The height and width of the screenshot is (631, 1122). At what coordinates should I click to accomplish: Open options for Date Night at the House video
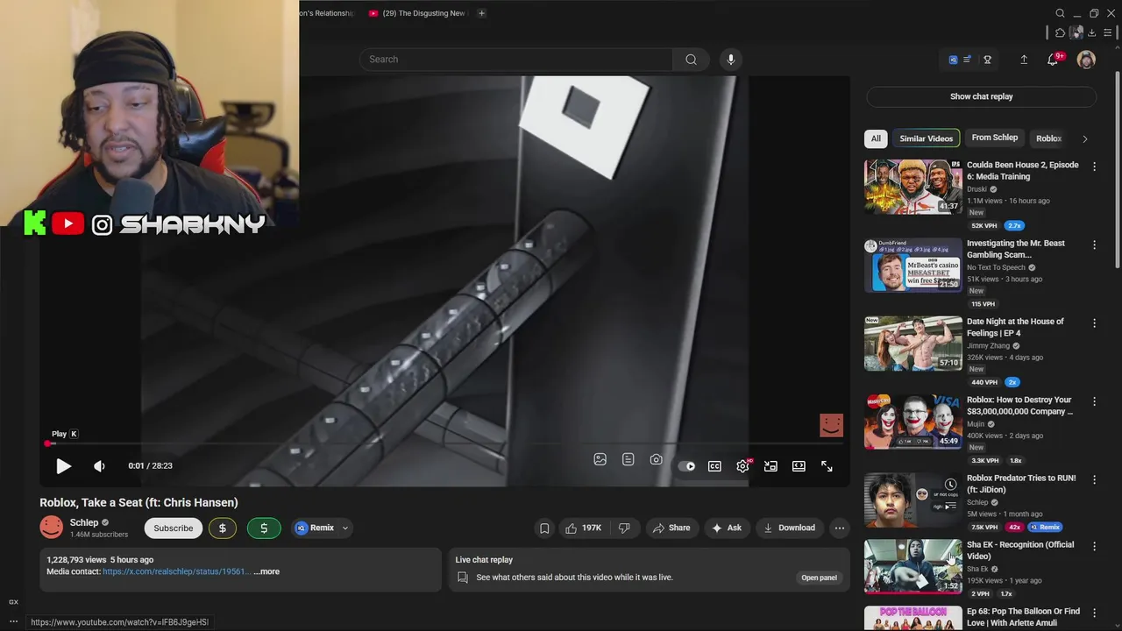click(x=1094, y=323)
